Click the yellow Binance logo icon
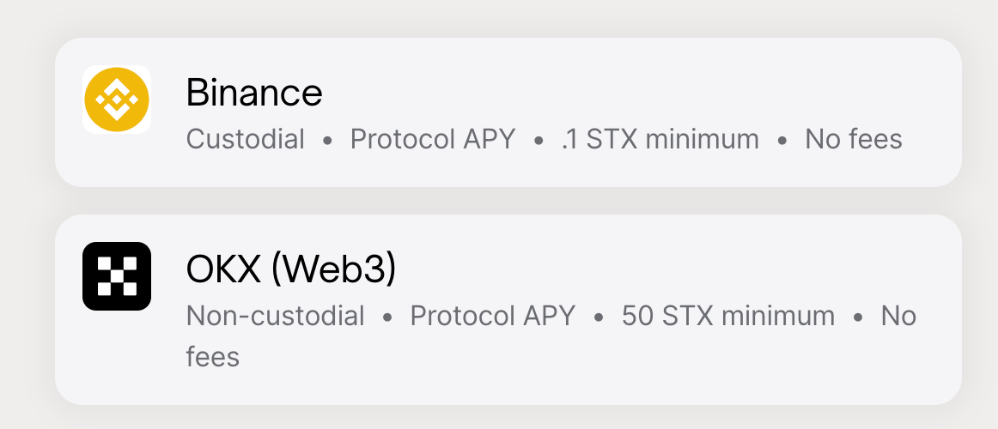 click(x=117, y=100)
